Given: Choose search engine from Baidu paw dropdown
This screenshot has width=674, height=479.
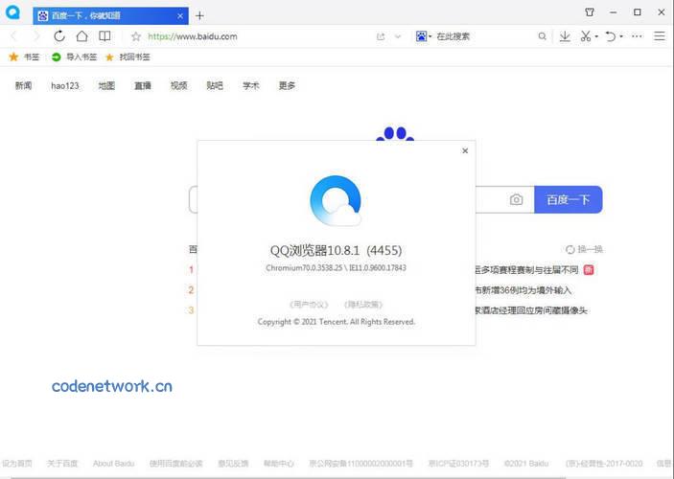Looking at the screenshot, I should 424,36.
